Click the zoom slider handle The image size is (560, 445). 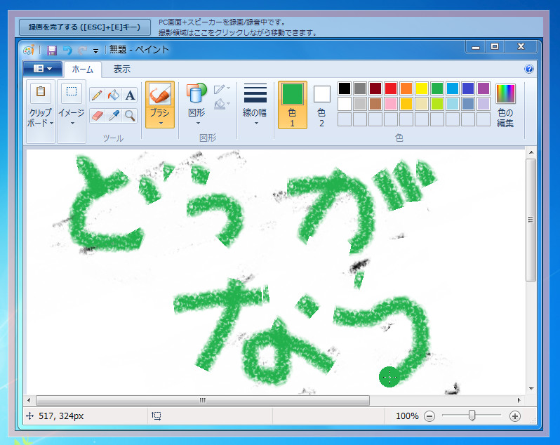pyautogui.click(x=472, y=416)
